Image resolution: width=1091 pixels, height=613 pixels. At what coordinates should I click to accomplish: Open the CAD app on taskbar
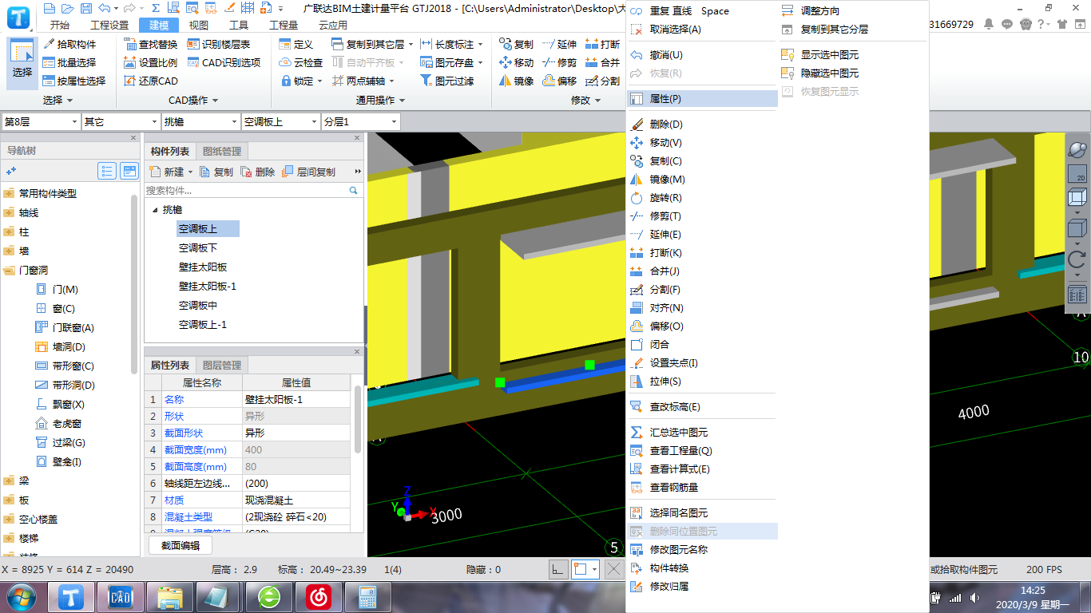(x=121, y=597)
